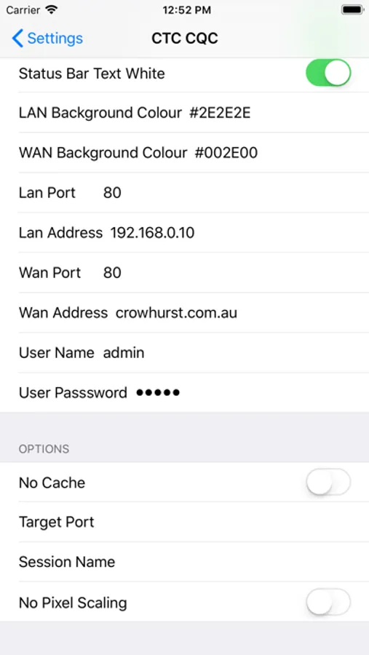Tap the empty Target Port field
369x655 pixels.
pos(184,522)
